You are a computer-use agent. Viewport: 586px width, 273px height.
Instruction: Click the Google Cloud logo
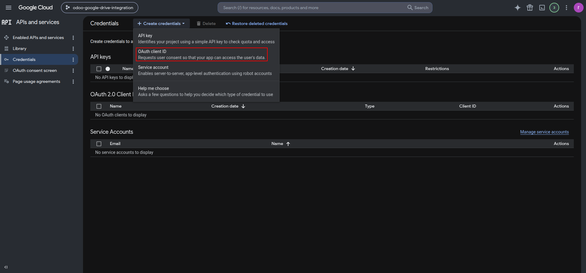tap(36, 8)
